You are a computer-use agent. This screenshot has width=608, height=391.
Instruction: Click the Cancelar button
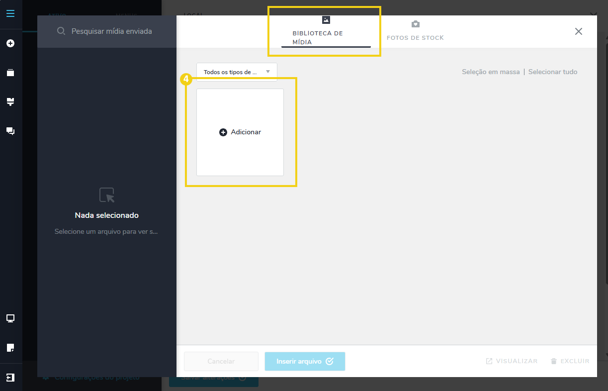pos(221,361)
